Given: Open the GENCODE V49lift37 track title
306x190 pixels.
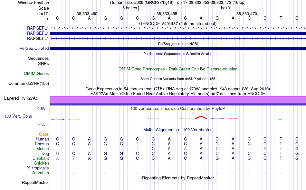Looking at the screenshot, I should (178, 23).
